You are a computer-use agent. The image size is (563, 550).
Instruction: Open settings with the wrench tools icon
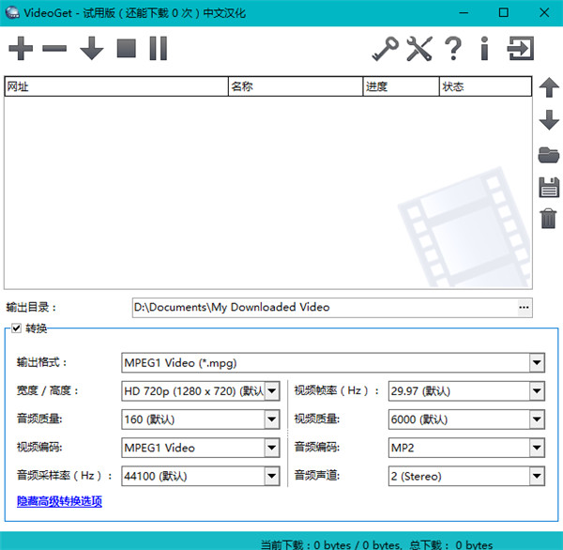[418, 49]
